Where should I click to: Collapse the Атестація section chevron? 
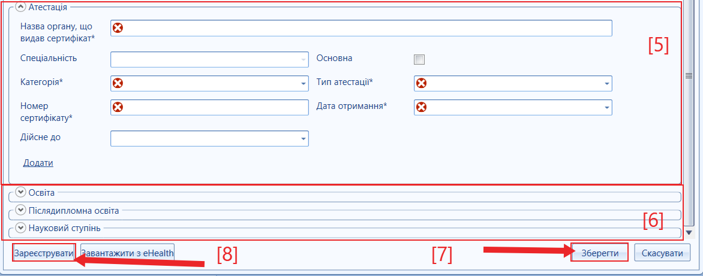tap(20, 7)
